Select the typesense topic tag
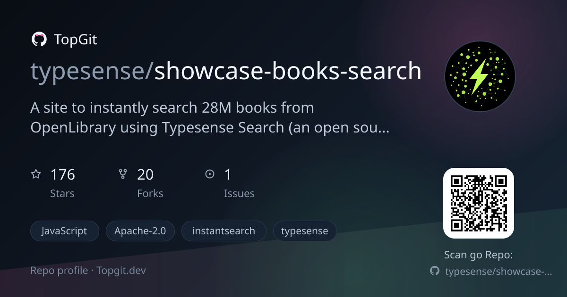 click(x=305, y=231)
